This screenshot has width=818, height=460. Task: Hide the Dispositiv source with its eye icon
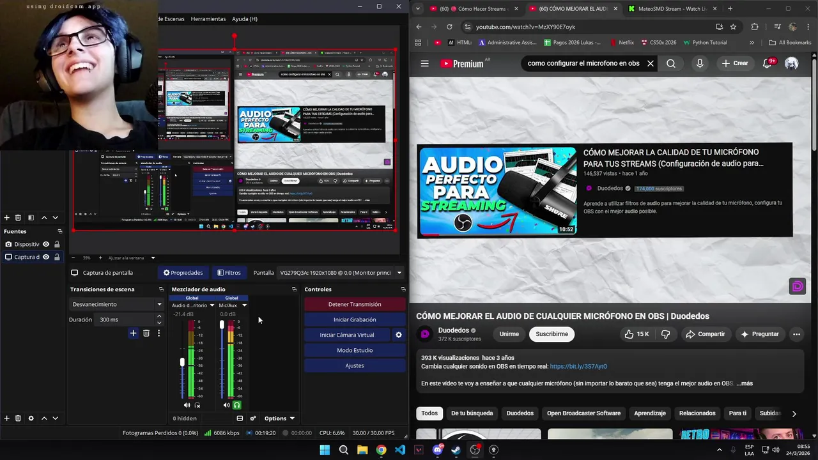(x=46, y=244)
